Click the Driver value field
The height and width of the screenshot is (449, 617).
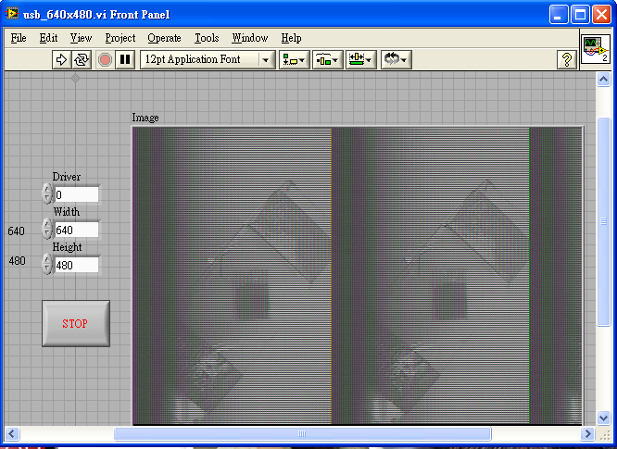(76, 194)
